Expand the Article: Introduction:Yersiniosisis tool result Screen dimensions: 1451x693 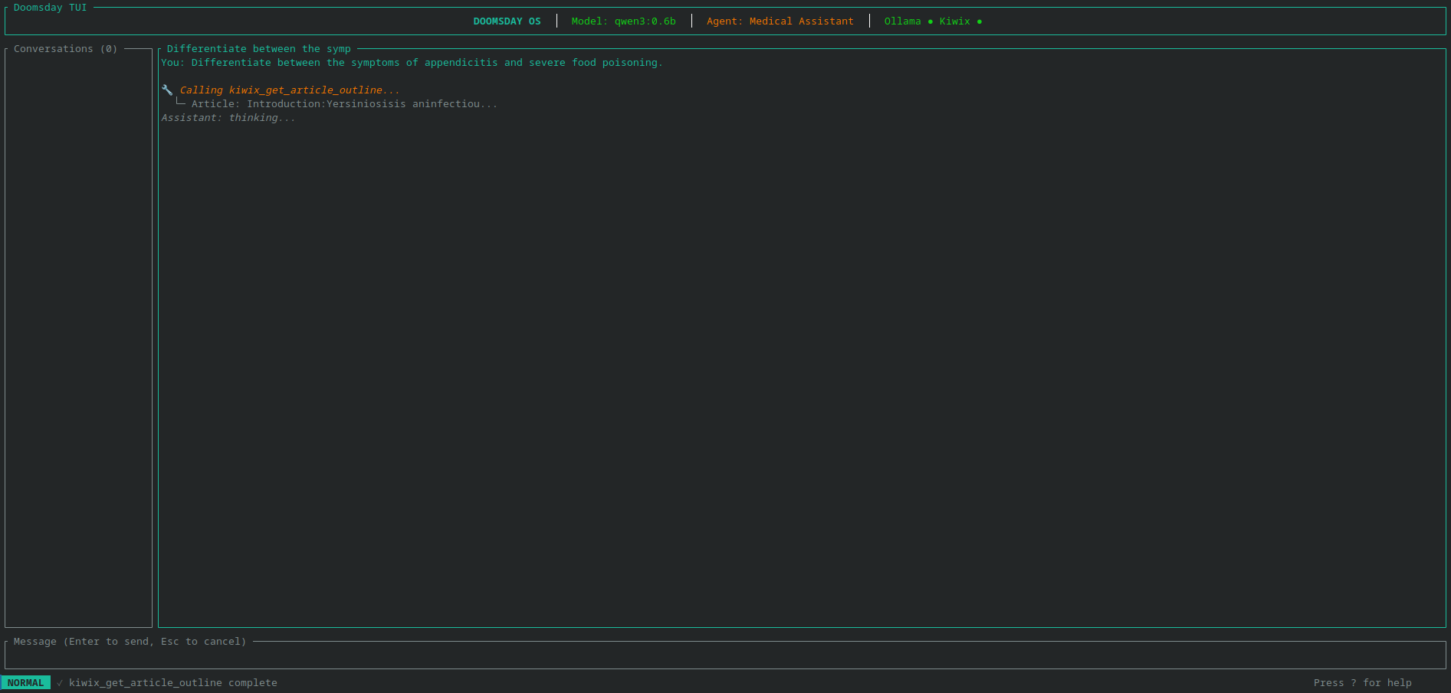point(343,103)
